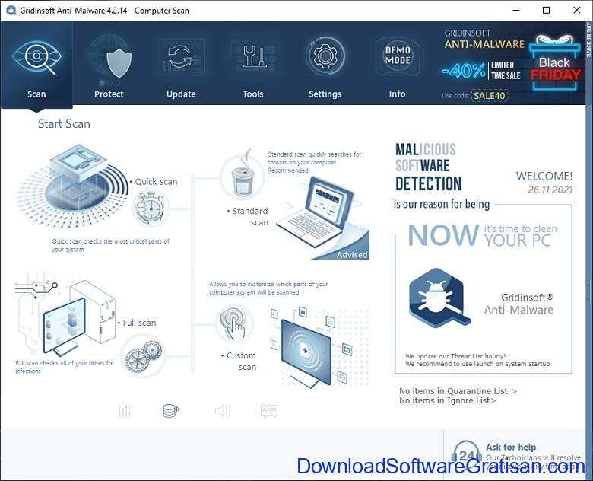Click the Quick scan description text
This screenshot has width=593, height=481.
tap(110, 245)
